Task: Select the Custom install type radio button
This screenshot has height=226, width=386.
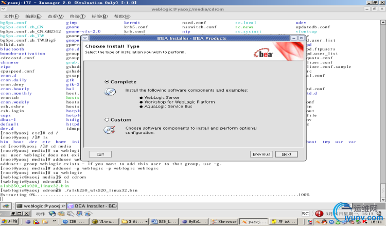Action: pos(107,119)
